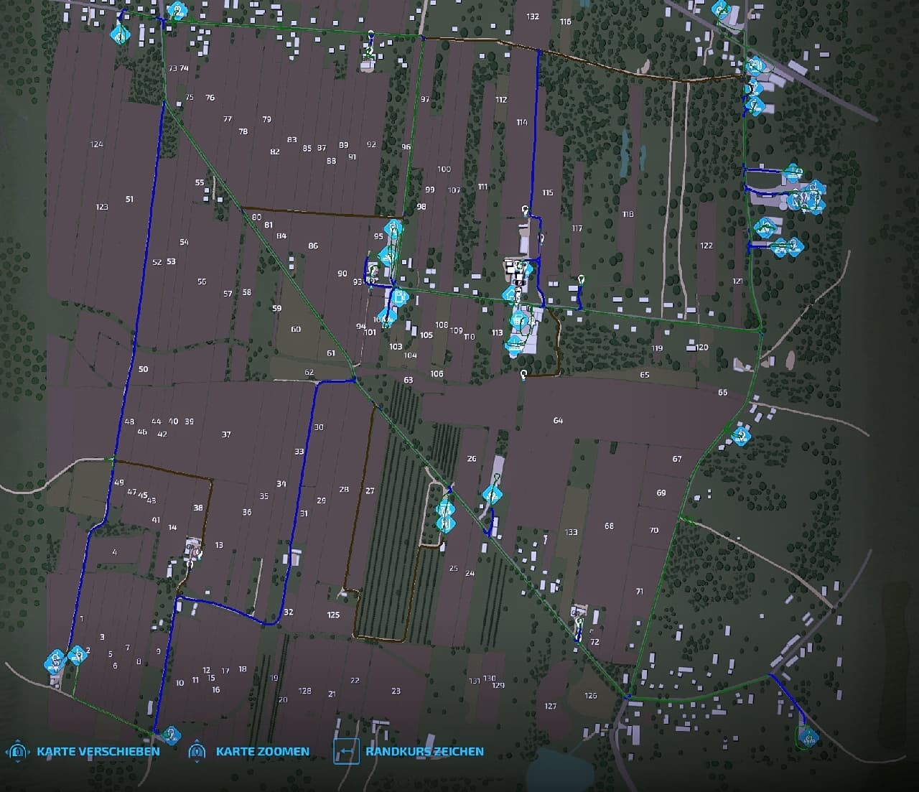Select field number 122
Screen dimensions: 919x792
(x=706, y=246)
